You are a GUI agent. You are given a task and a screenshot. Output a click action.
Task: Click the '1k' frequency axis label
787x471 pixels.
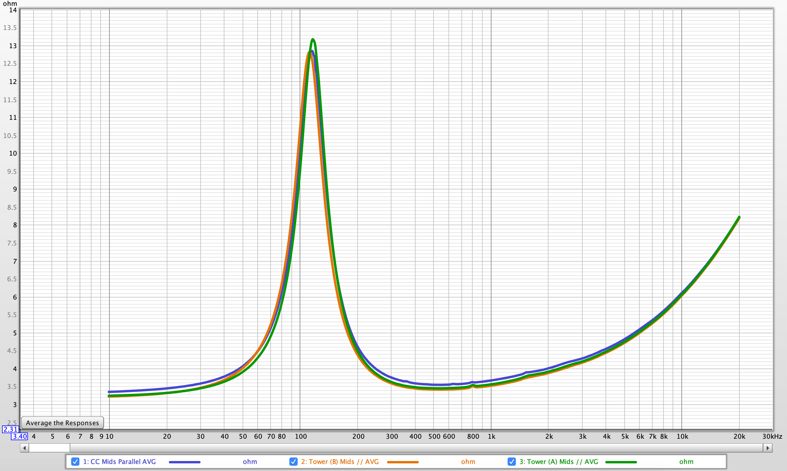point(491,436)
